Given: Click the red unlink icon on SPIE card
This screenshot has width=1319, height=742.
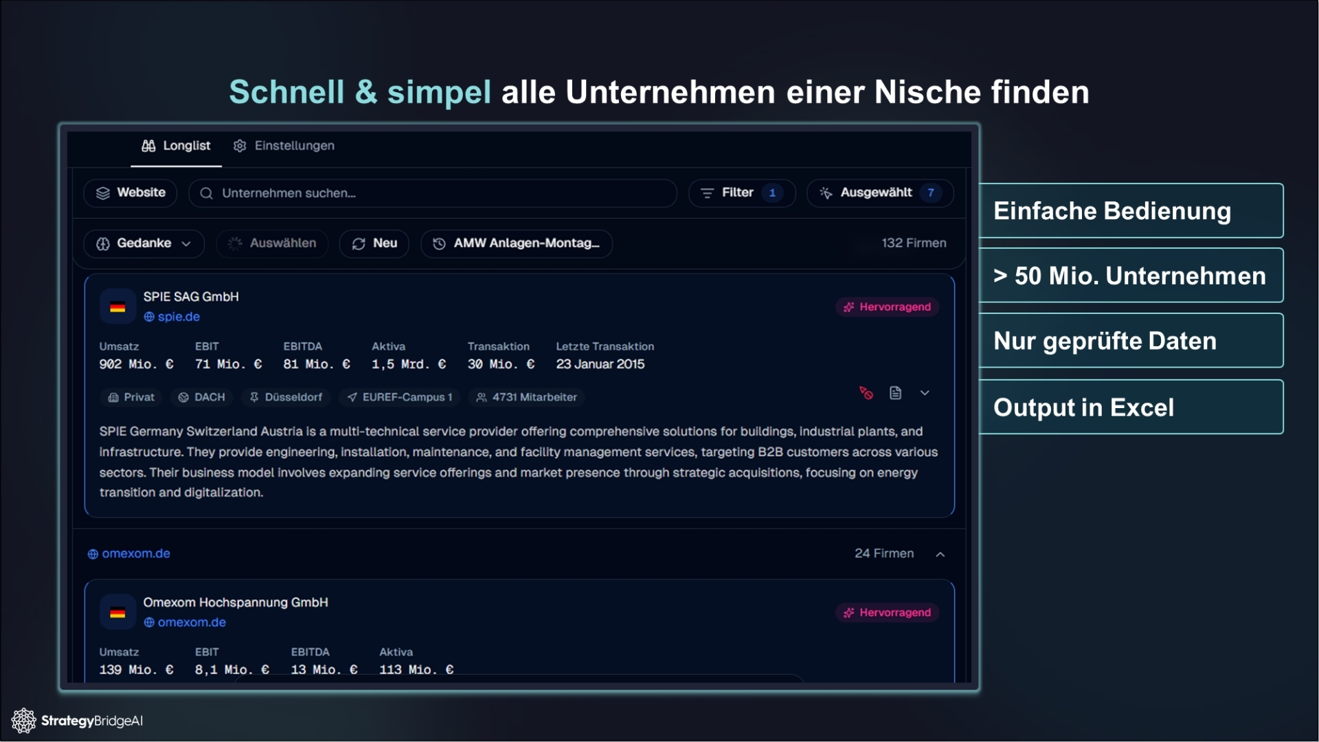Looking at the screenshot, I should click(866, 393).
